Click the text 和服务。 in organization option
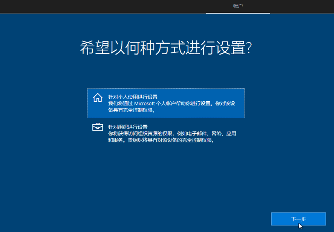The width and height of the screenshot is (334, 232). click(x=118, y=140)
